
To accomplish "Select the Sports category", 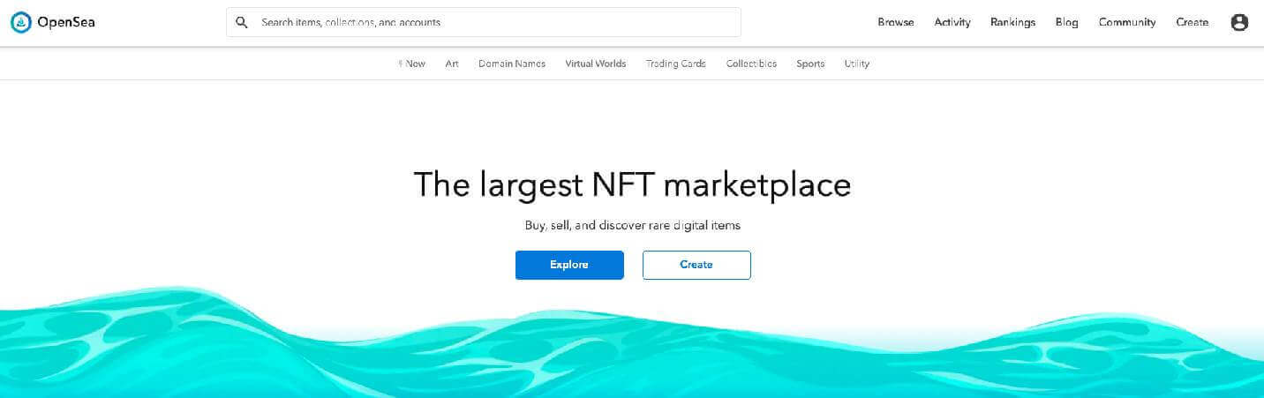I will (810, 64).
